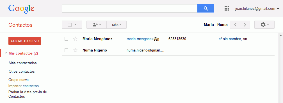Click the Google logo
The image size is (283, 103).
tap(21, 9)
